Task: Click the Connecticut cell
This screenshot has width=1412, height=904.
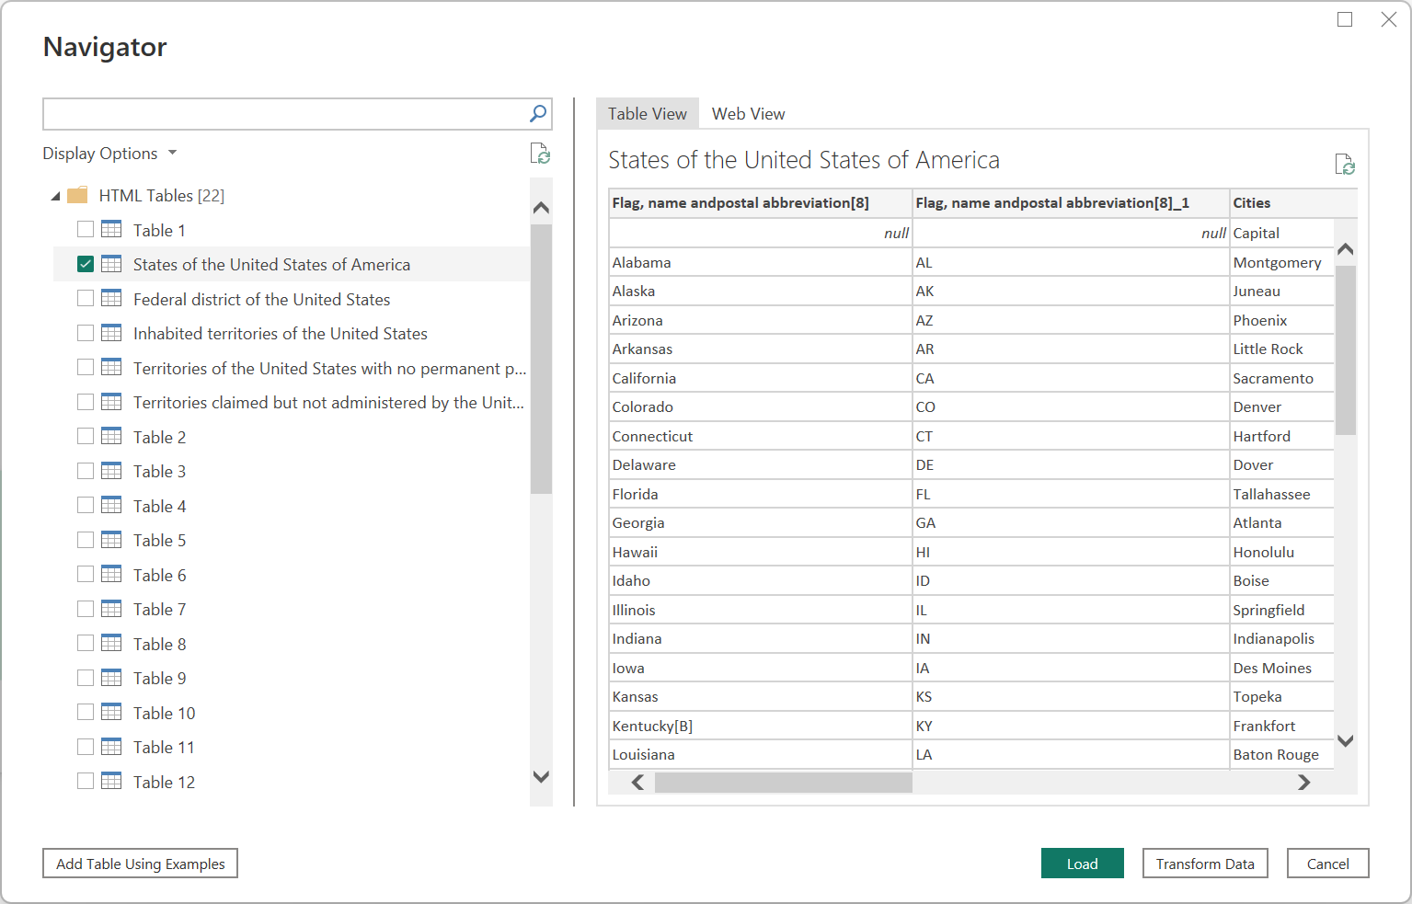Action: pos(760,436)
